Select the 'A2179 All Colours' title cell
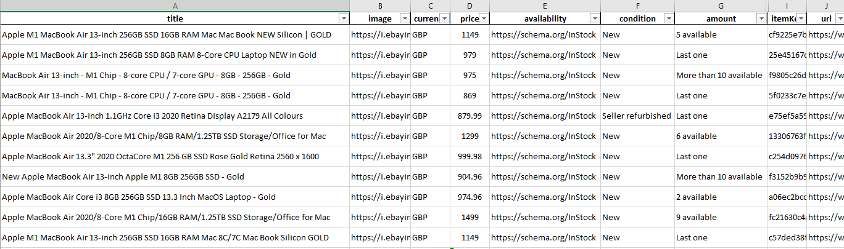 coord(175,116)
